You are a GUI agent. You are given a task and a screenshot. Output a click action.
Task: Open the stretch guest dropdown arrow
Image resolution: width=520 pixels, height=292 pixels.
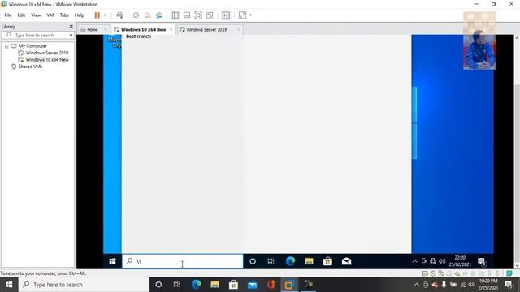(x=250, y=15)
